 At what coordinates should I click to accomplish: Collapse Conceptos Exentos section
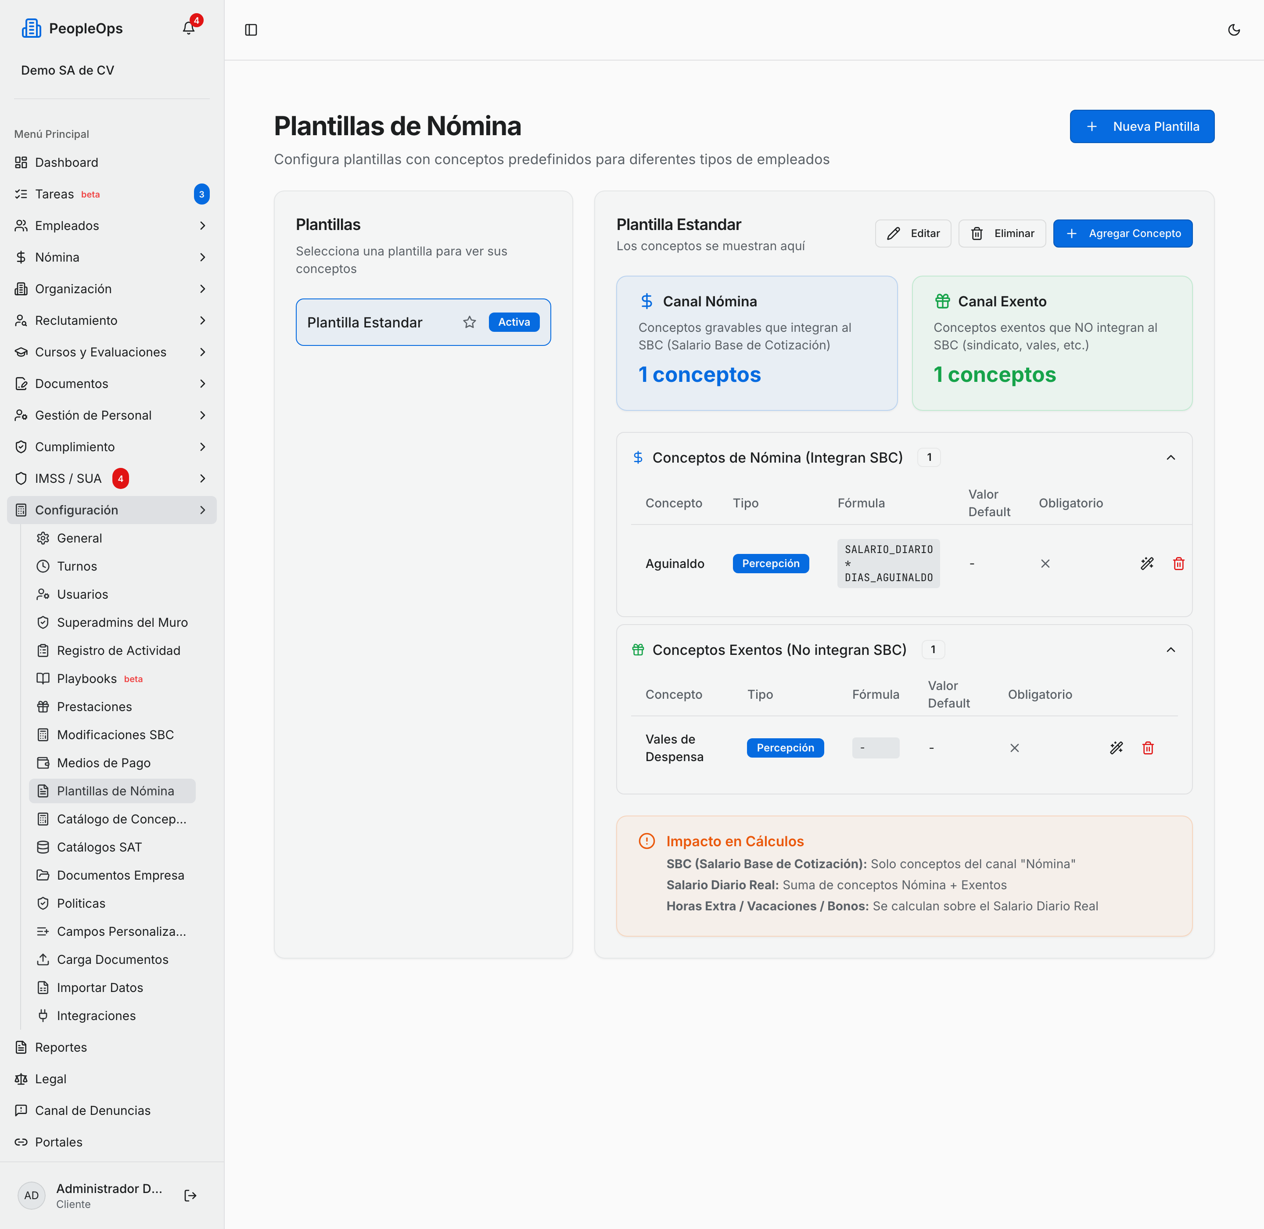[x=1171, y=650]
